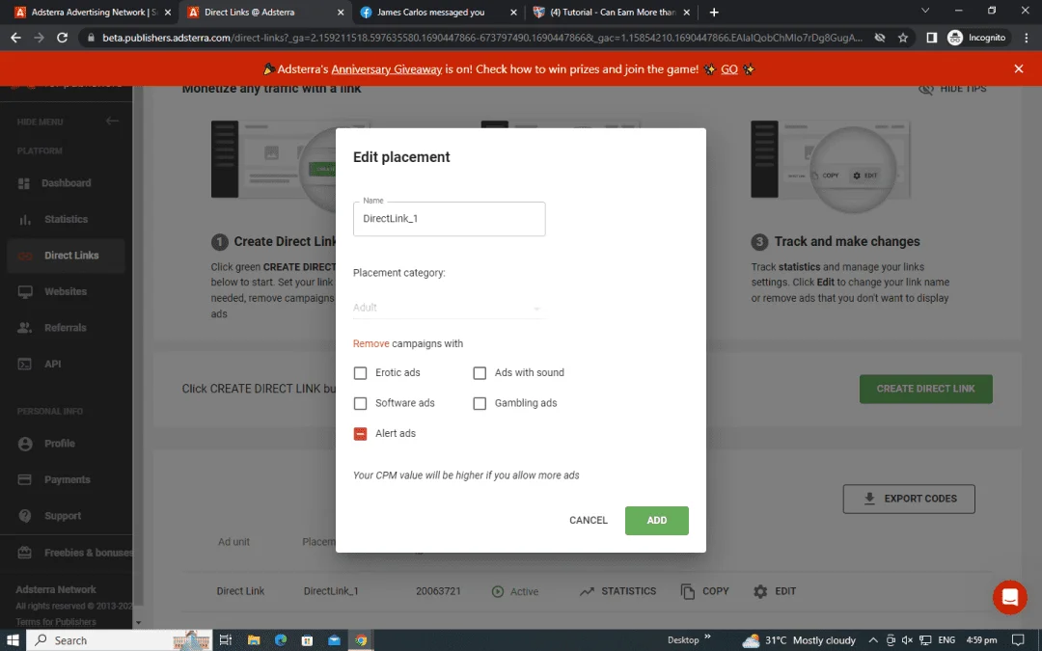Open the live chat bubble

coord(1009,597)
